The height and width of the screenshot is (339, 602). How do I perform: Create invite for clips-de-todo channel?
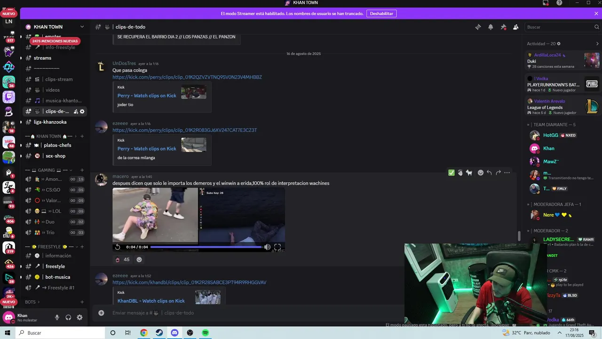pos(76,112)
